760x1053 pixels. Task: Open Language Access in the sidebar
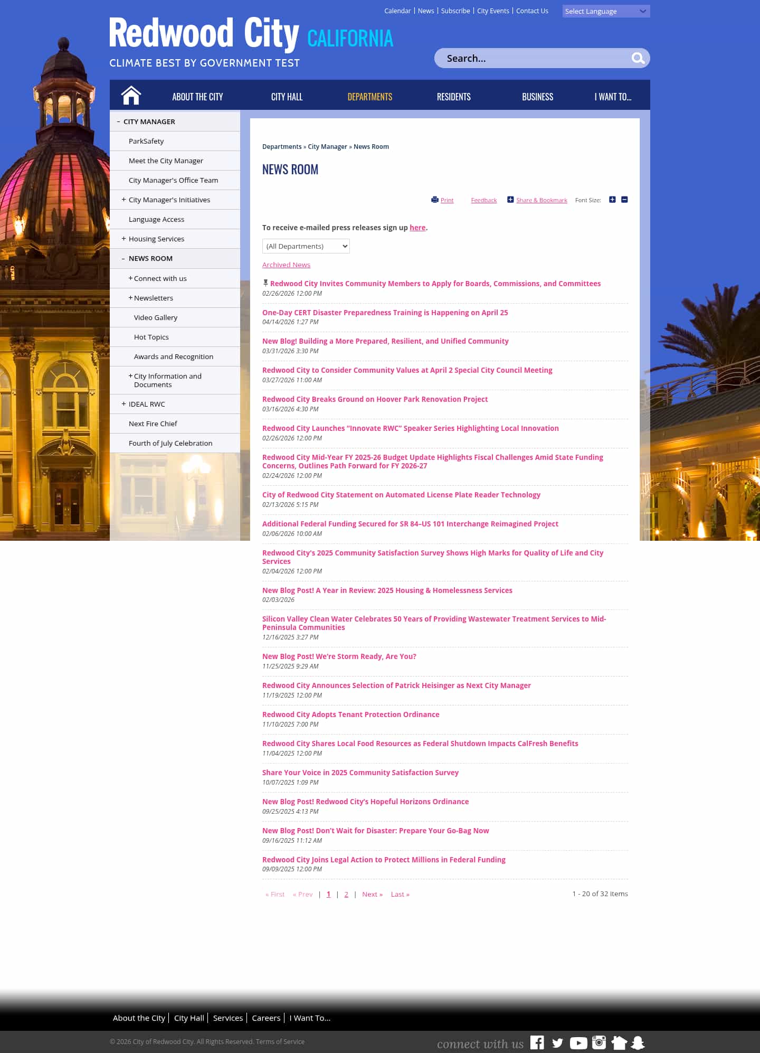click(156, 219)
